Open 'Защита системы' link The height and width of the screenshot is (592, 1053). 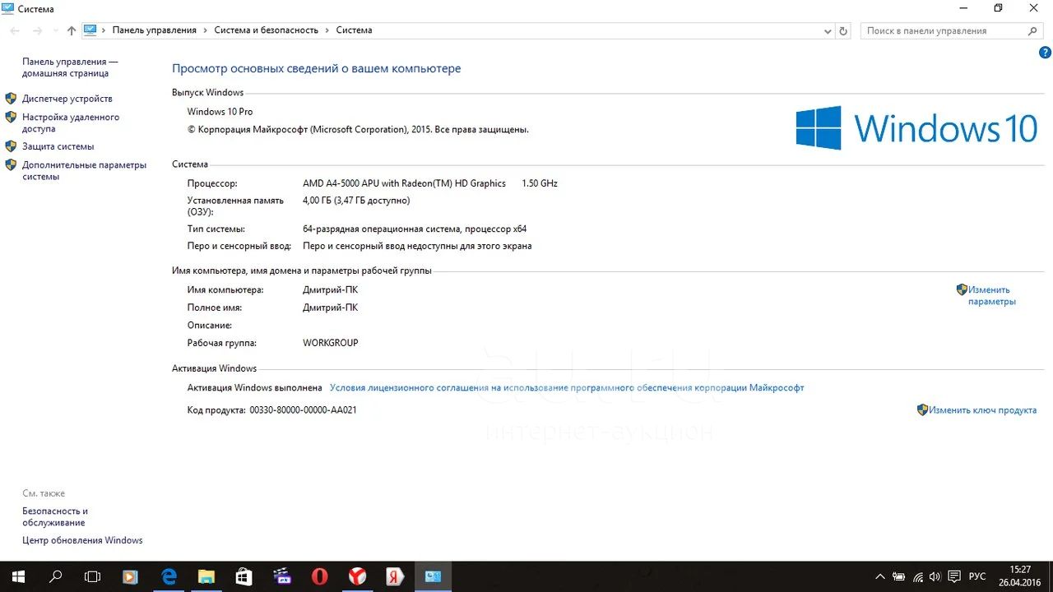point(58,146)
